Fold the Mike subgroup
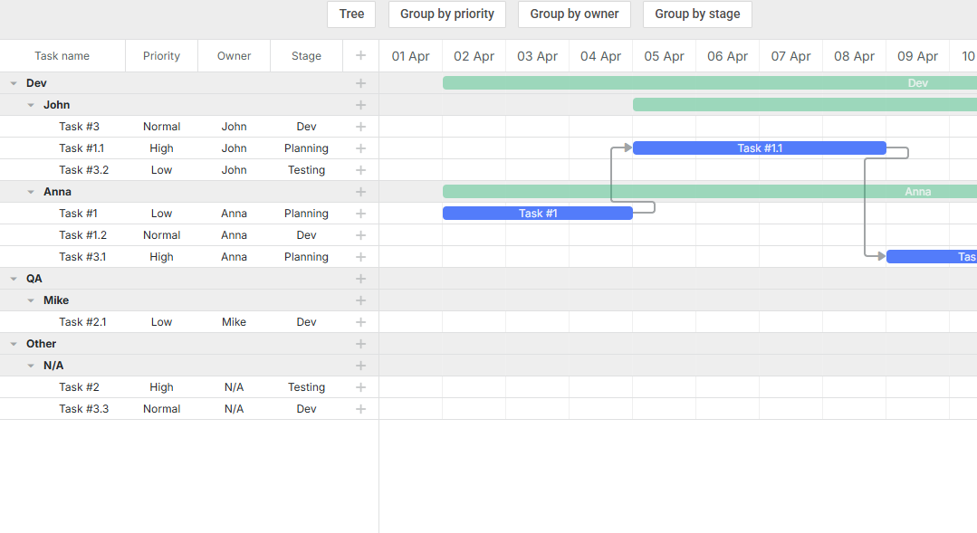The height and width of the screenshot is (533, 977). (31, 300)
